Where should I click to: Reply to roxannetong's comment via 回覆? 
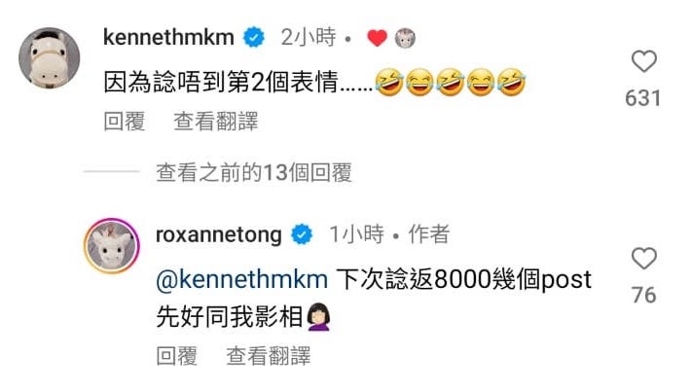click(x=176, y=356)
